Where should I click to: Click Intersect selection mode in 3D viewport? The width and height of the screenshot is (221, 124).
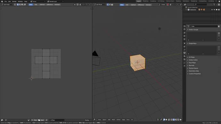(148, 5)
